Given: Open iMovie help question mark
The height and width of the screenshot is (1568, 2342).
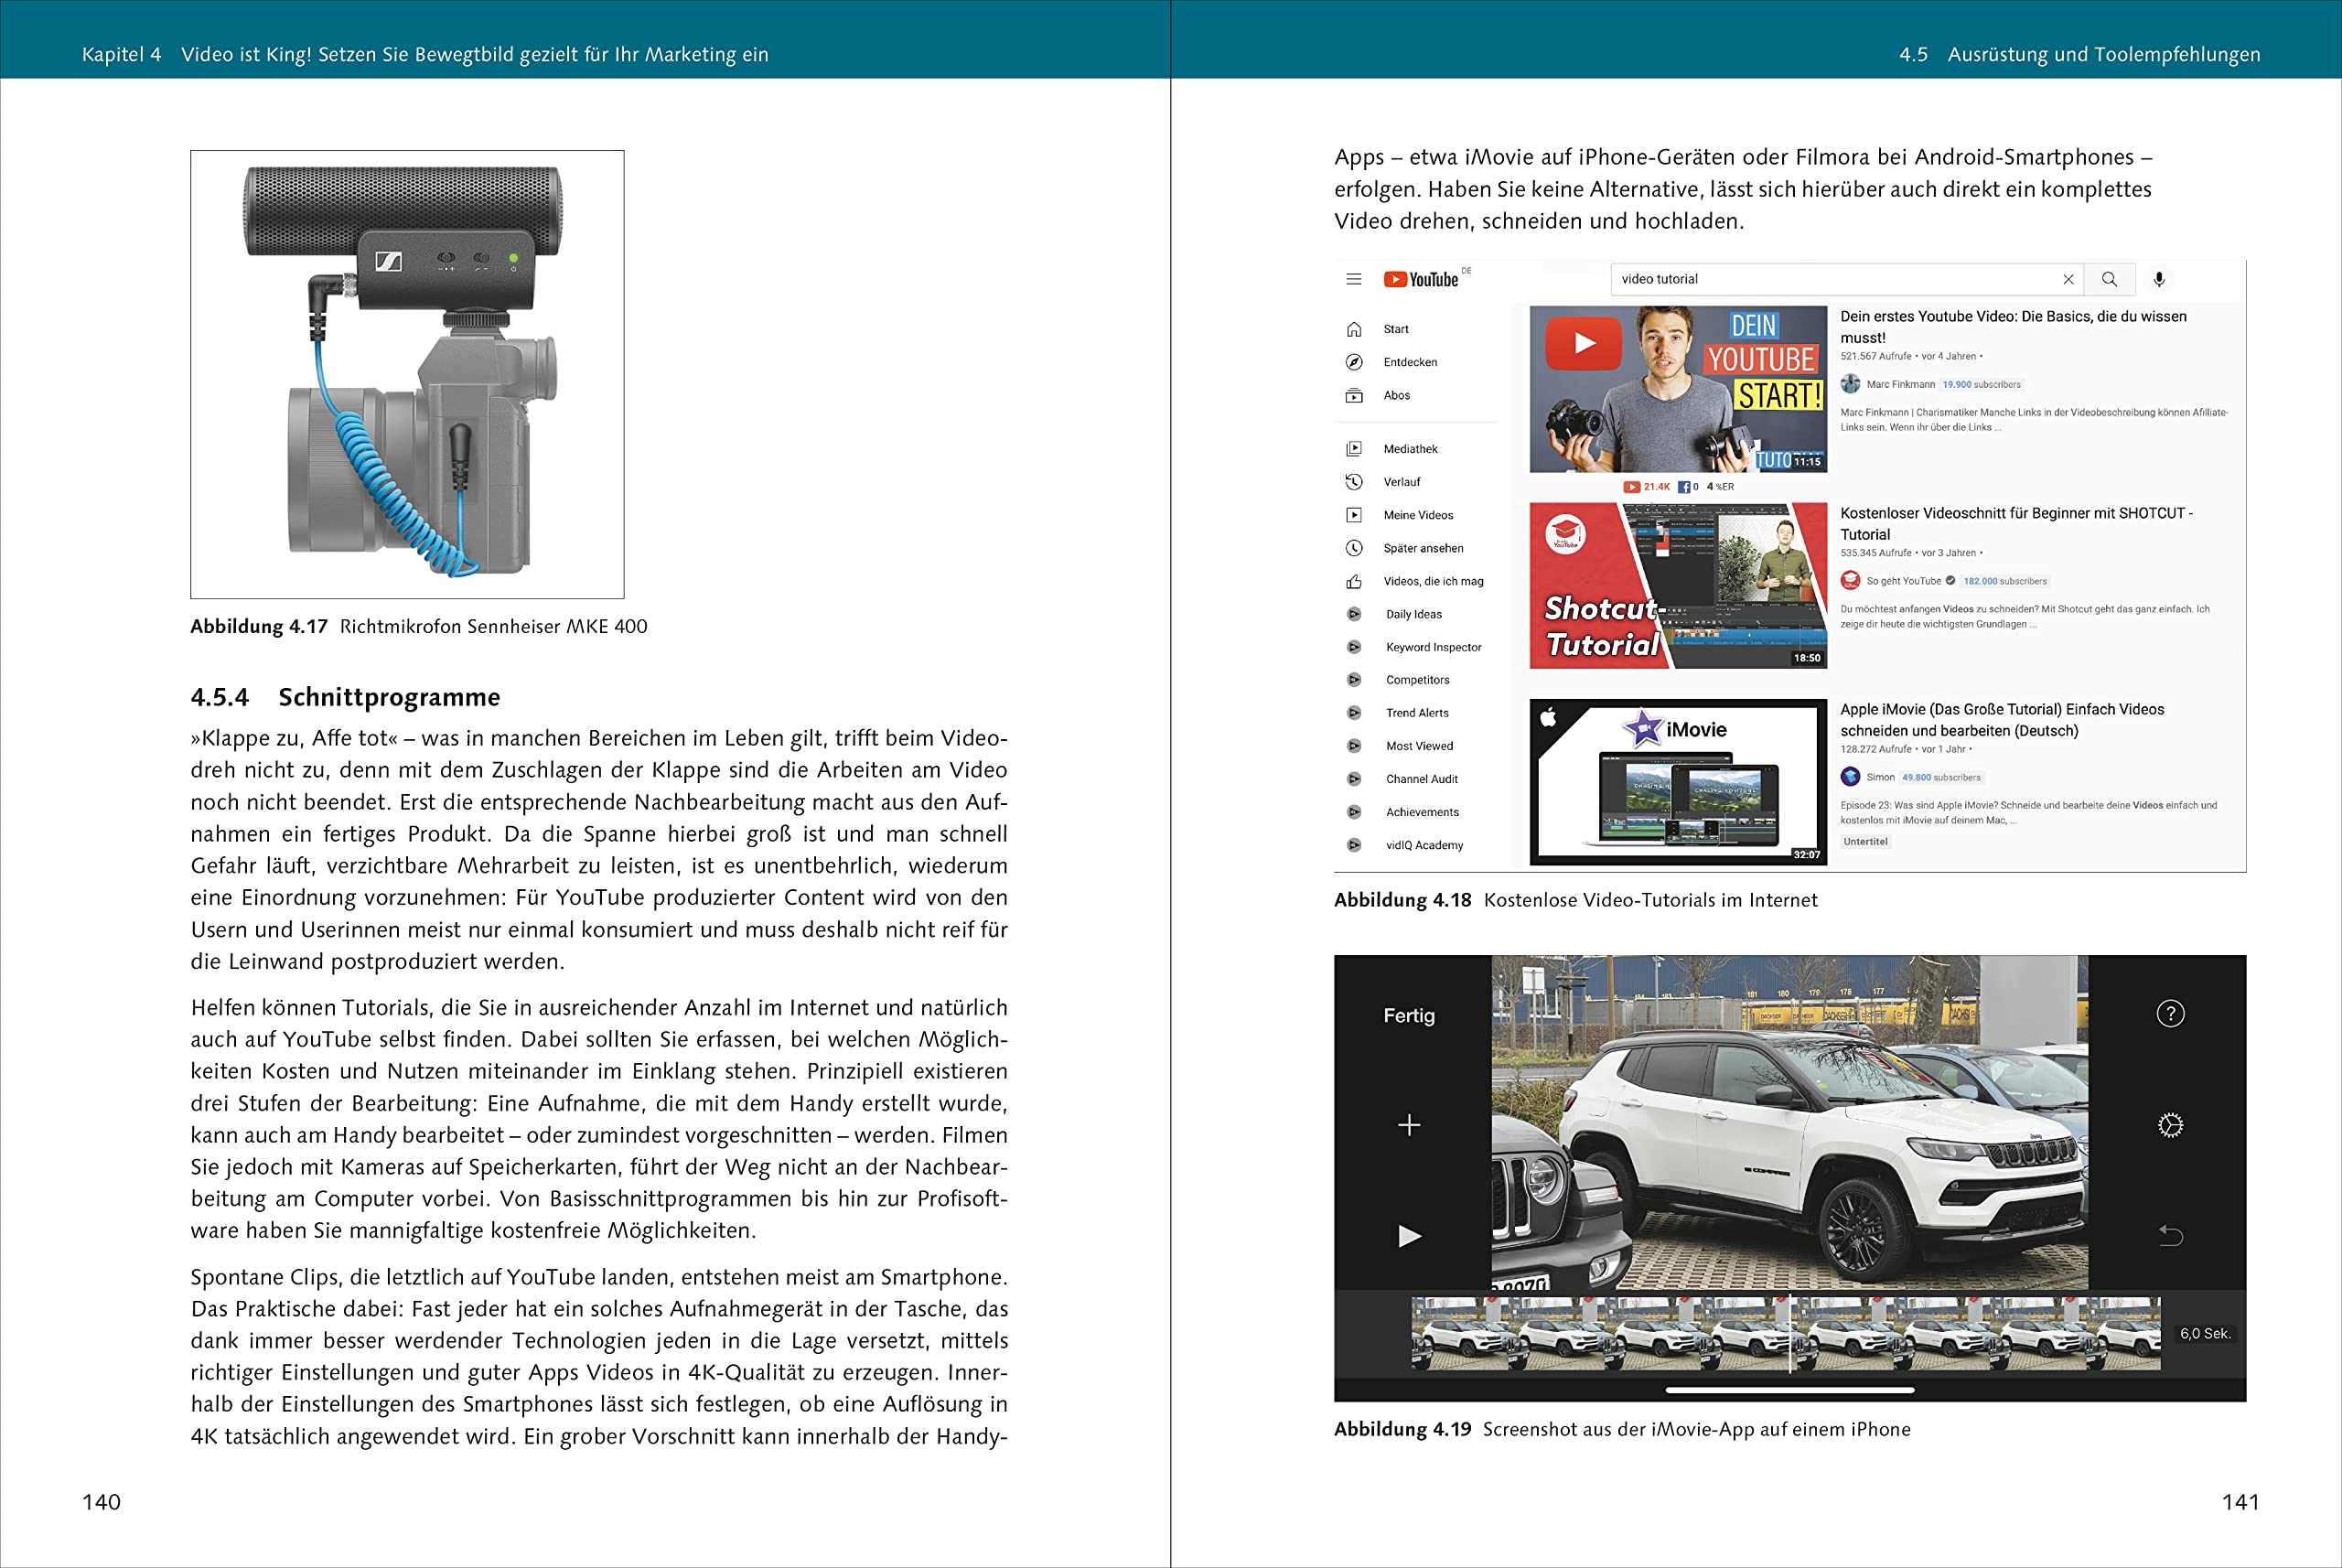Looking at the screenshot, I should (2170, 1014).
